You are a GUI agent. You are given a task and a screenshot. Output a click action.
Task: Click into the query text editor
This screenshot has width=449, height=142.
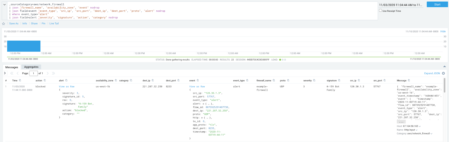[x=192, y=11]
